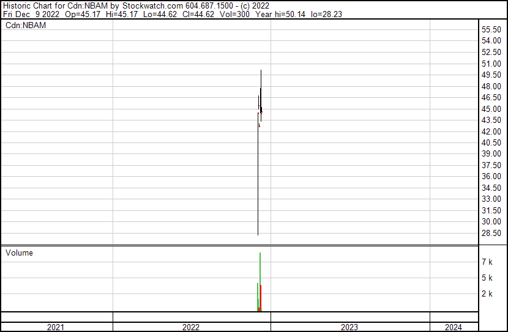Select the 2 k volume axis label

pos(487,293)
